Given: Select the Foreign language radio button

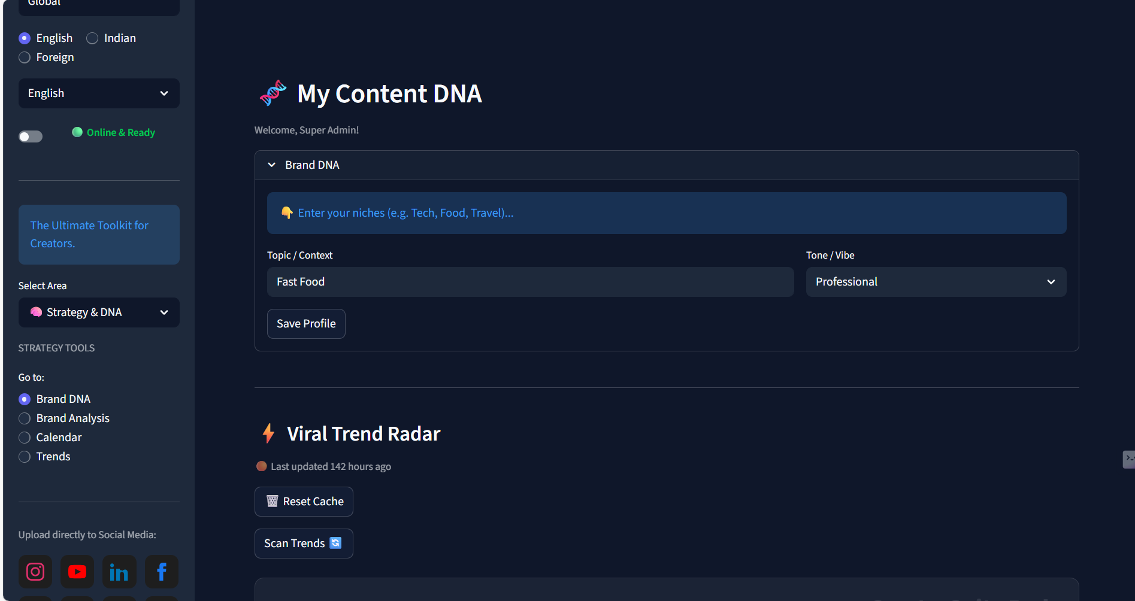Looking at the screenshot, I should coord(25,57).
